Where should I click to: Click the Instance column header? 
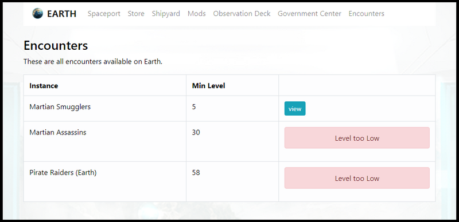point(44,86)
